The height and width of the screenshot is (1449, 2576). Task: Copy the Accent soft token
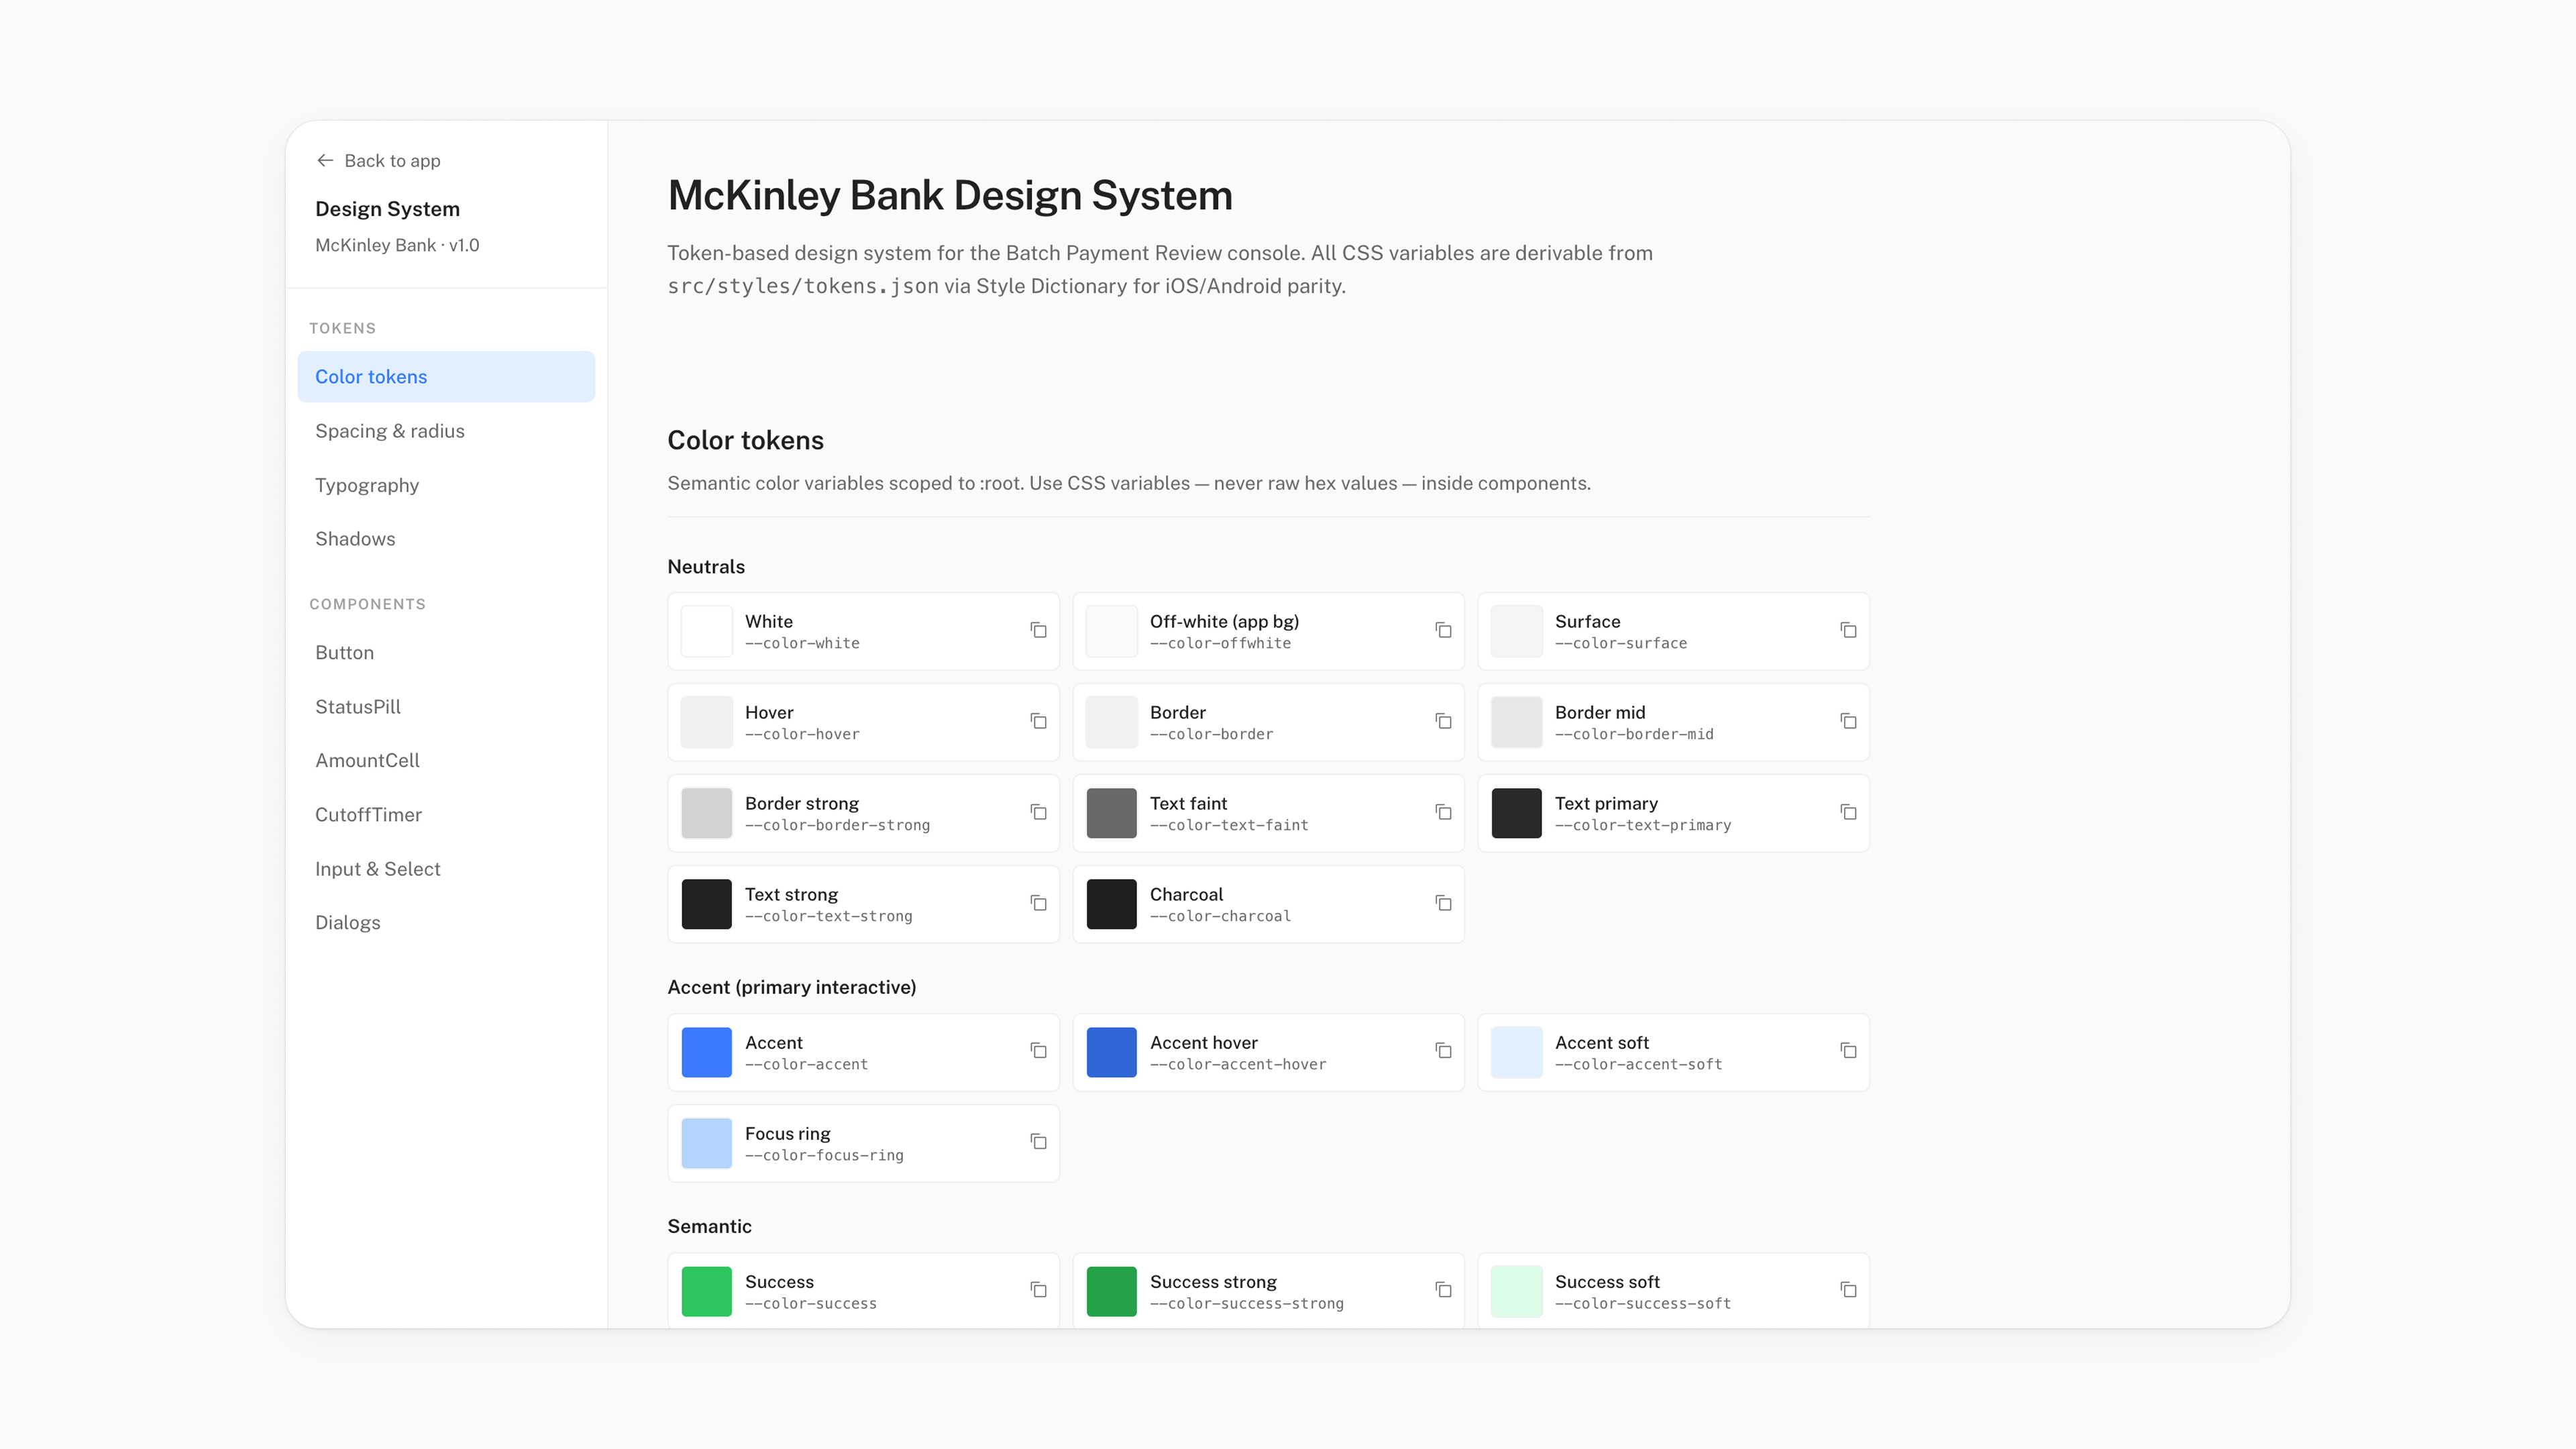click(x=1848, y=1051)
